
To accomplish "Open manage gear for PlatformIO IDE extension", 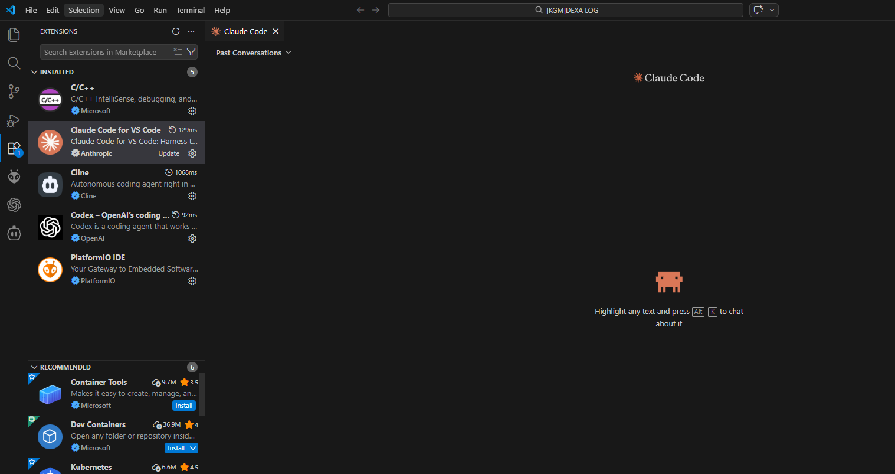I will (192, 281).
